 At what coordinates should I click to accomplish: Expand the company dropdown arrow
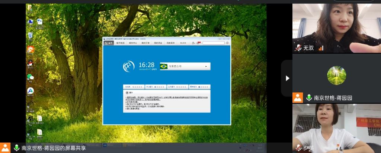point(206,66)
